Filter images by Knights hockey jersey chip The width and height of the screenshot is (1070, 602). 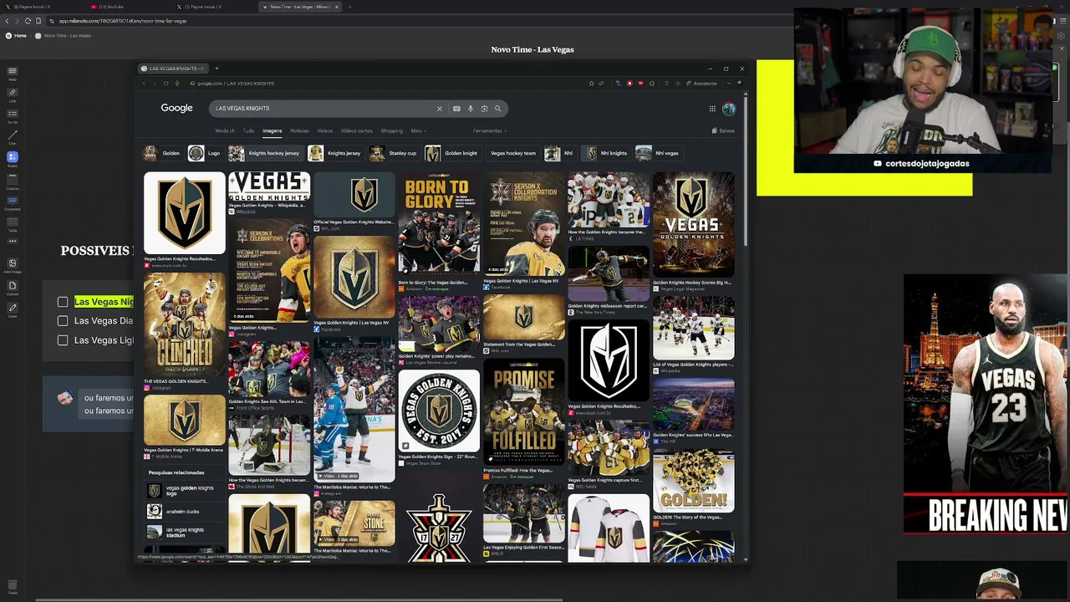tap(265, 153)
